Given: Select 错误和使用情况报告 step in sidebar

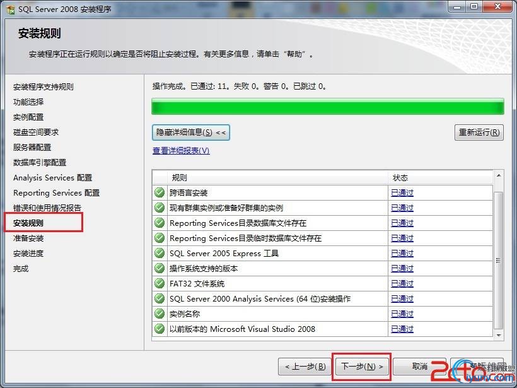Looking at the screenshot, I should pyautogui.click(x=47, y=208).
